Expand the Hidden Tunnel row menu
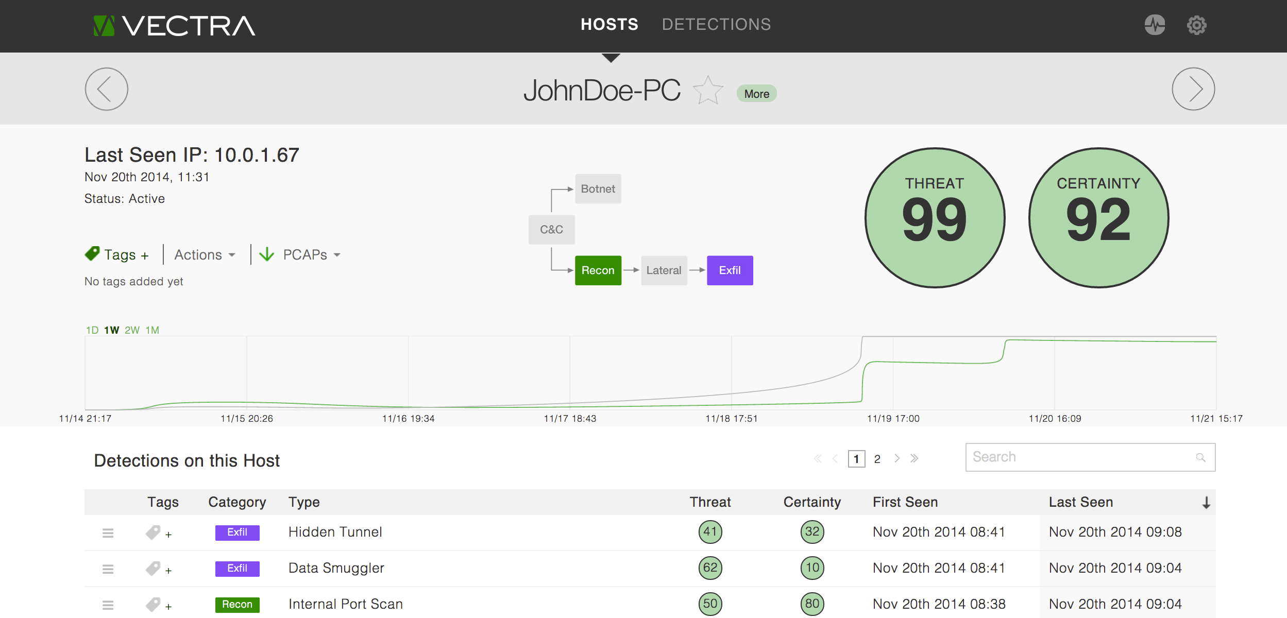This screenshot has width=1287, height=618. click(108, 533)
